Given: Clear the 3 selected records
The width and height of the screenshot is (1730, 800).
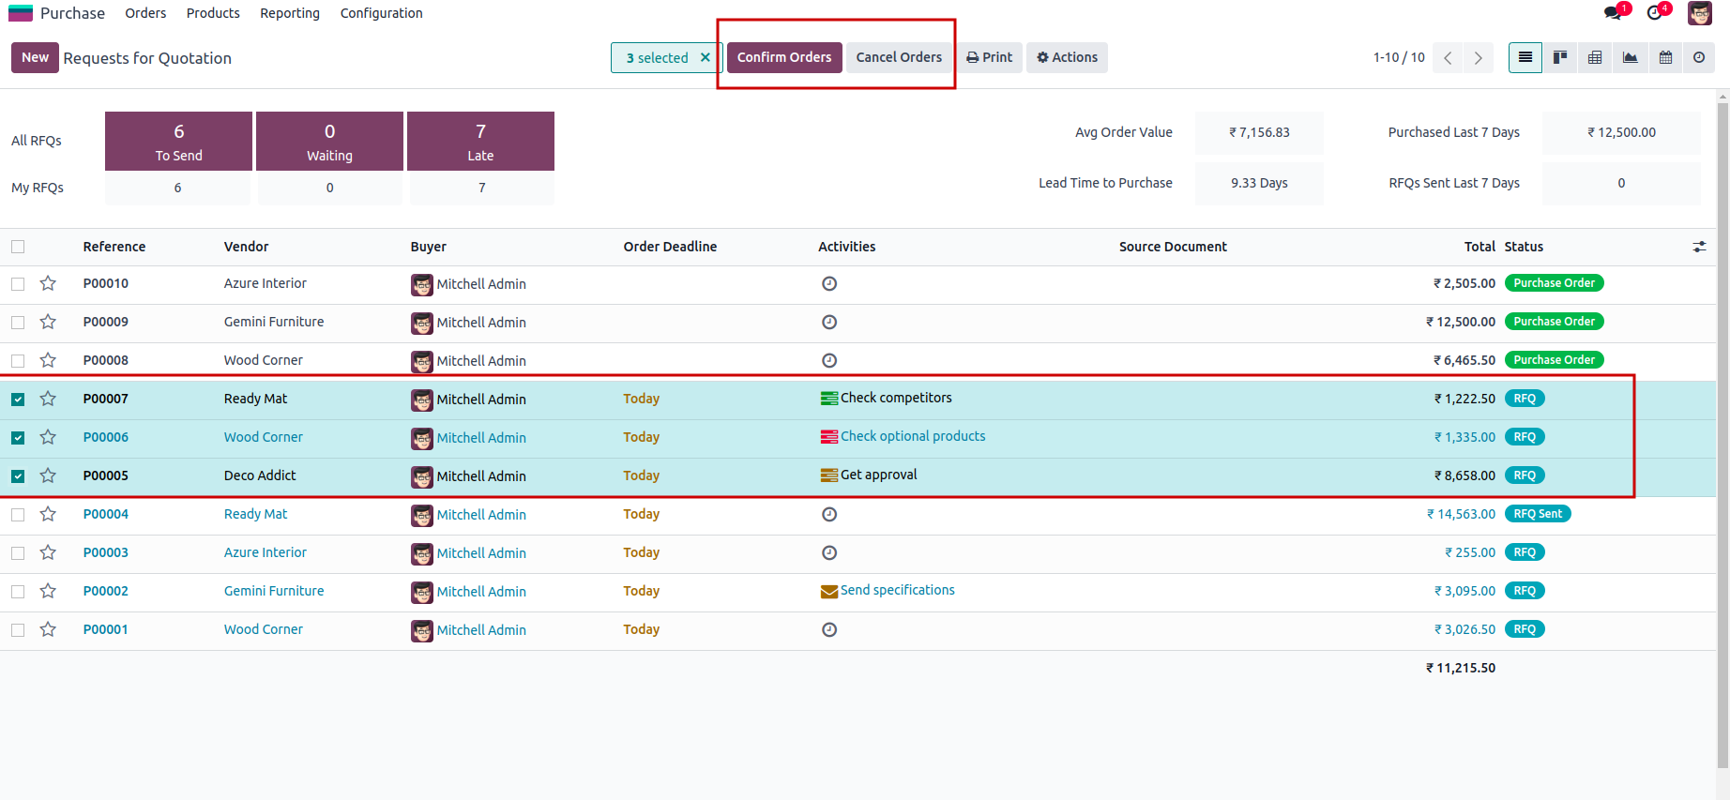Looking at the screenshot, I should coord(706,57).
